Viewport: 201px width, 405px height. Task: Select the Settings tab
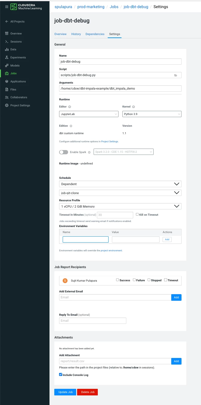tap(115, 34)
